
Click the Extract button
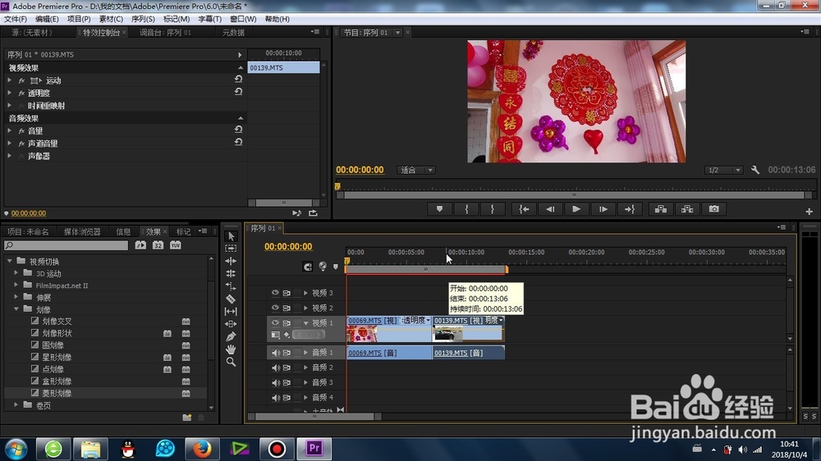687,209
